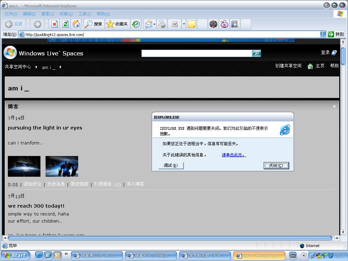
Task: Open dropdown arrow beside Edit with Word icon
Action: point(184,24)
